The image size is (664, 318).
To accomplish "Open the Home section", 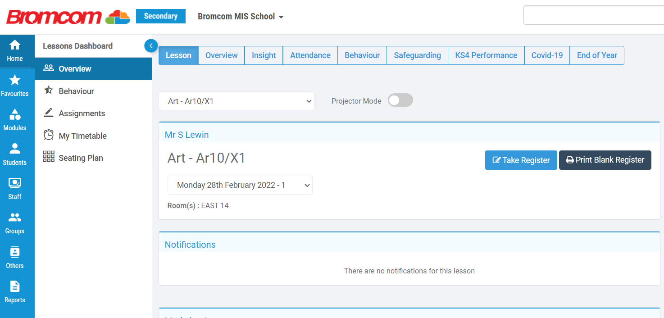I will tap(14, 50).
